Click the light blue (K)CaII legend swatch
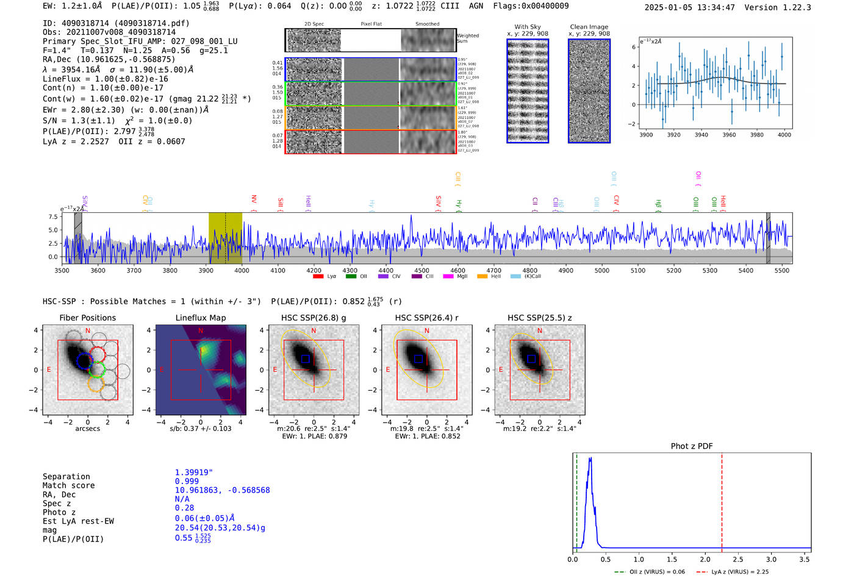The height and width of the screenshot is (581, 854). (x=515, y=277)
